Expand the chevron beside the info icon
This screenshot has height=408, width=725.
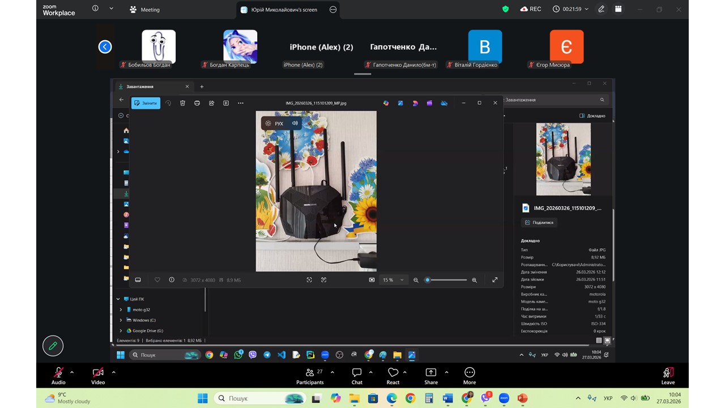tap(111, 9)
